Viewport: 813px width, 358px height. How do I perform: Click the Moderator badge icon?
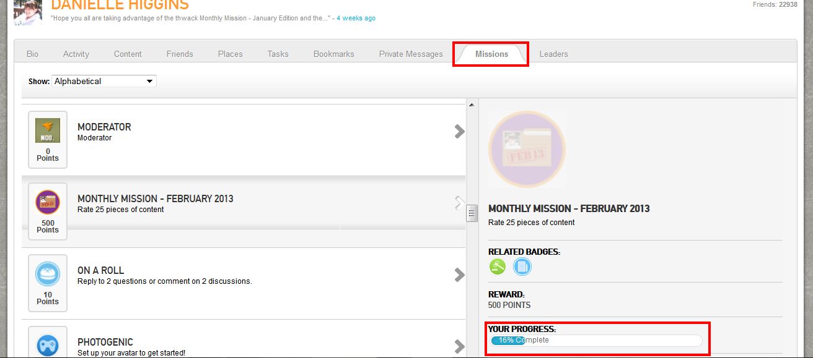tap(48, 130)
